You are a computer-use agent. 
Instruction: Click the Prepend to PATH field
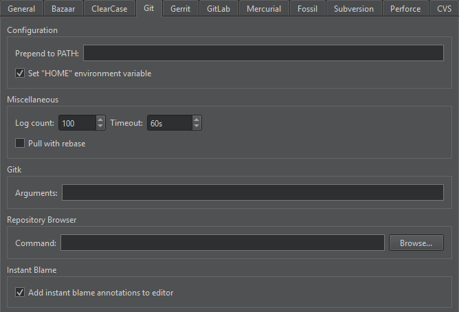pos(263,53)
